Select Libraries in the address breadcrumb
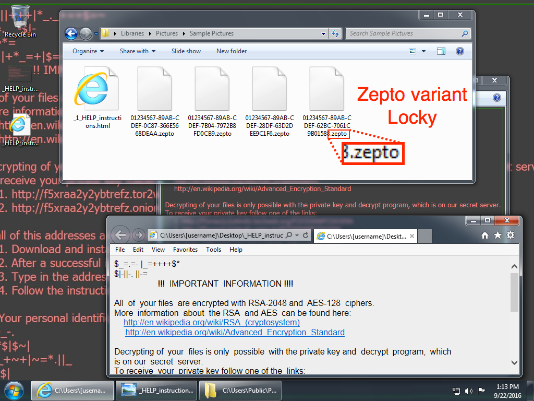The width and height of the screenshot is (534, 401). (x=132, y=33)
